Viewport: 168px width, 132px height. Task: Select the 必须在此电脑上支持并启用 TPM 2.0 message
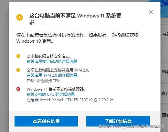pyautogui.click(x=58, y=70)
